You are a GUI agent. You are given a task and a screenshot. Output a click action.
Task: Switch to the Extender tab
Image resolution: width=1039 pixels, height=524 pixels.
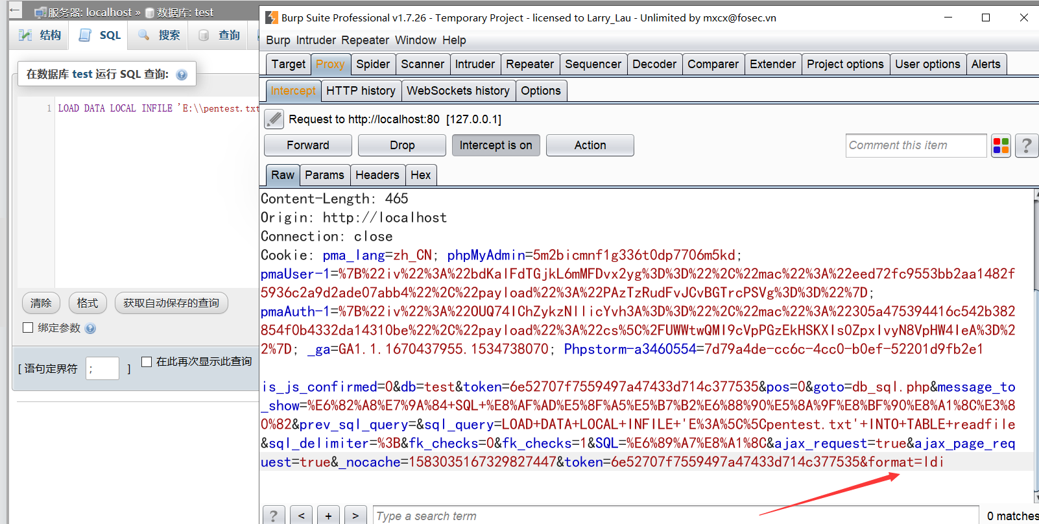772,64
